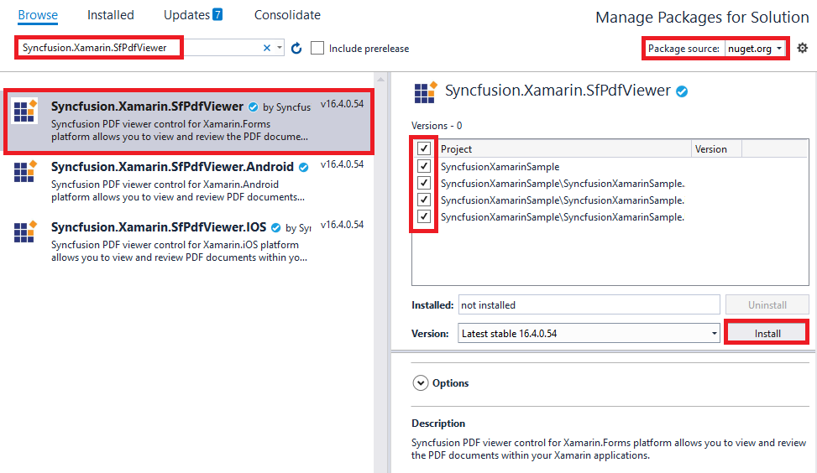Expand the Options section
817x473 pixels.
pos(421,383)
